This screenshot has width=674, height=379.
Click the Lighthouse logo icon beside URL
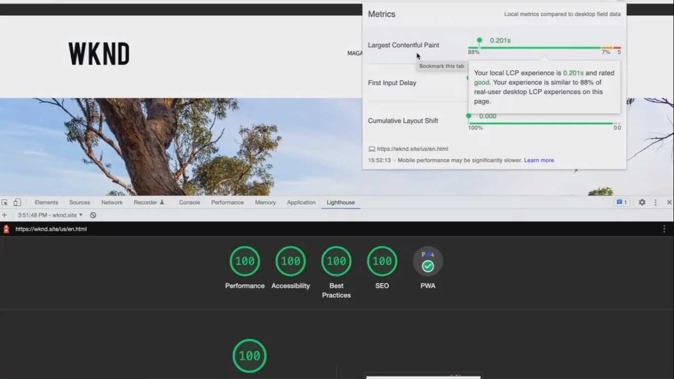[6, 229]
